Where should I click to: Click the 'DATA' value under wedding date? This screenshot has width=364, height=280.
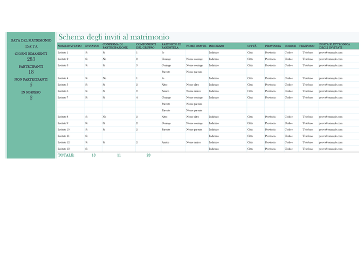point(31,47)
